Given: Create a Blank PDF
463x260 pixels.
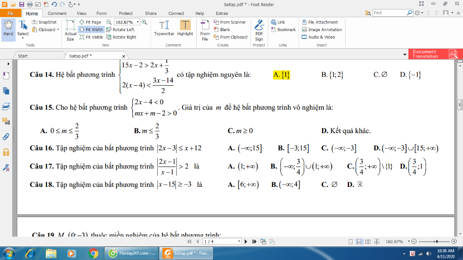Looking at the screenshot, I should click(222, 29).
